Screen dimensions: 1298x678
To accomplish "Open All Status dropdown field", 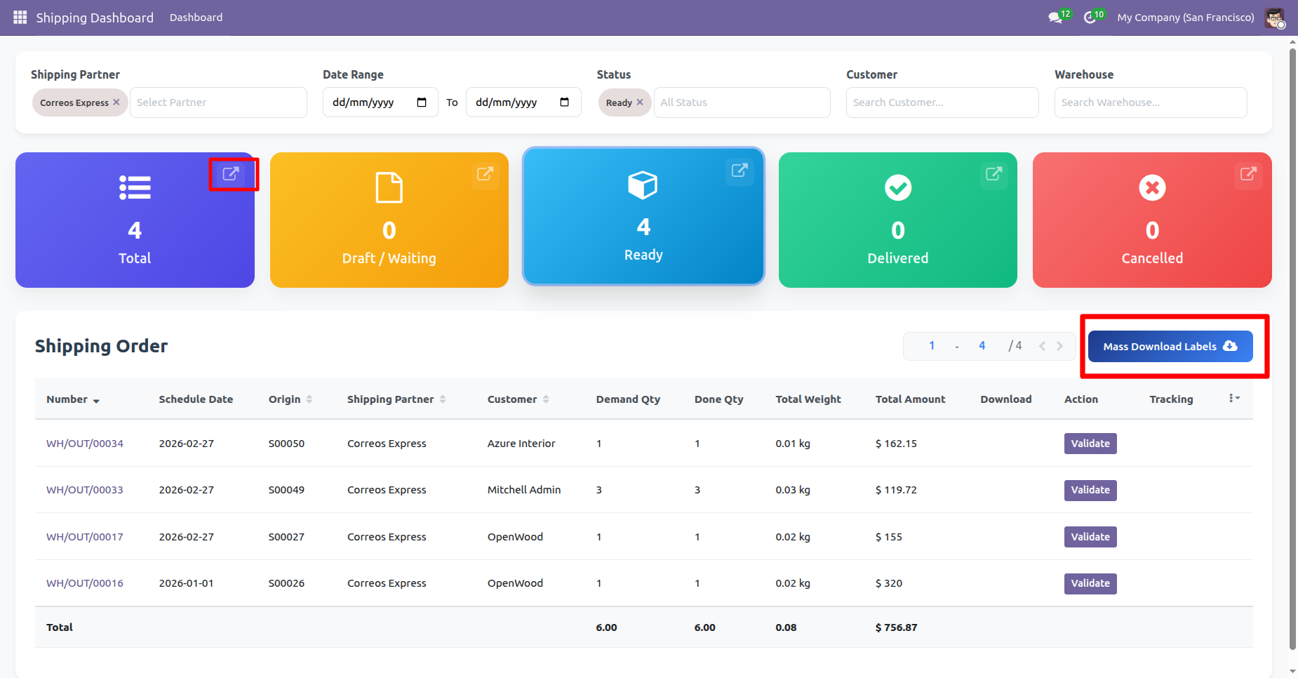I will (741, 102).
